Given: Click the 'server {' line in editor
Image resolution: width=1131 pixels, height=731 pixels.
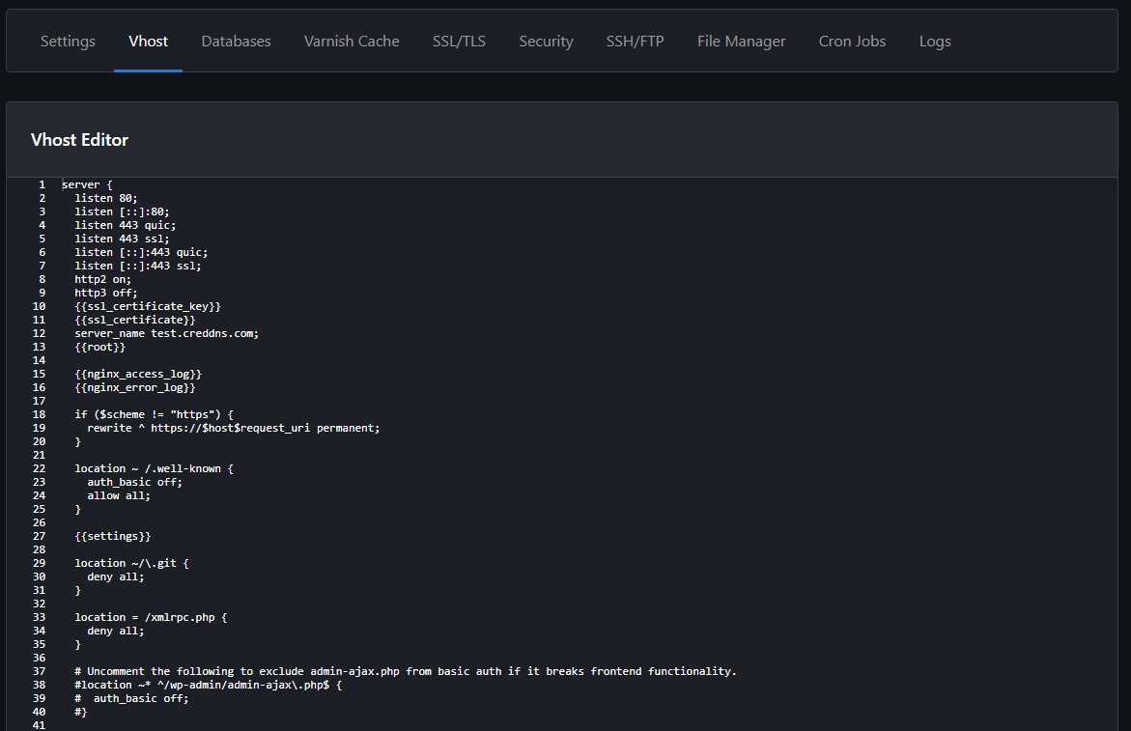Looking at the screenshot, I should [x=87, y=184].
